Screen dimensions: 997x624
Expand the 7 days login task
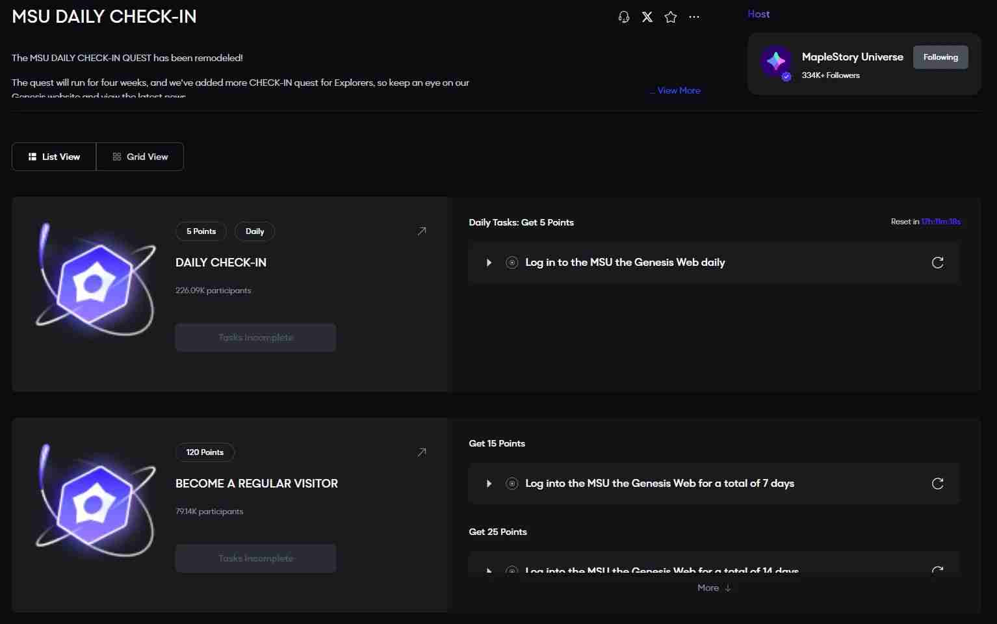pyautogui.click(x=489, y=484)
